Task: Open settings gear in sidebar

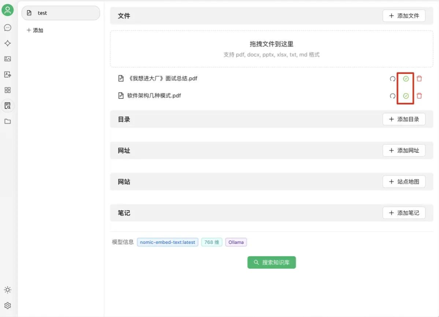Action: 7,305
